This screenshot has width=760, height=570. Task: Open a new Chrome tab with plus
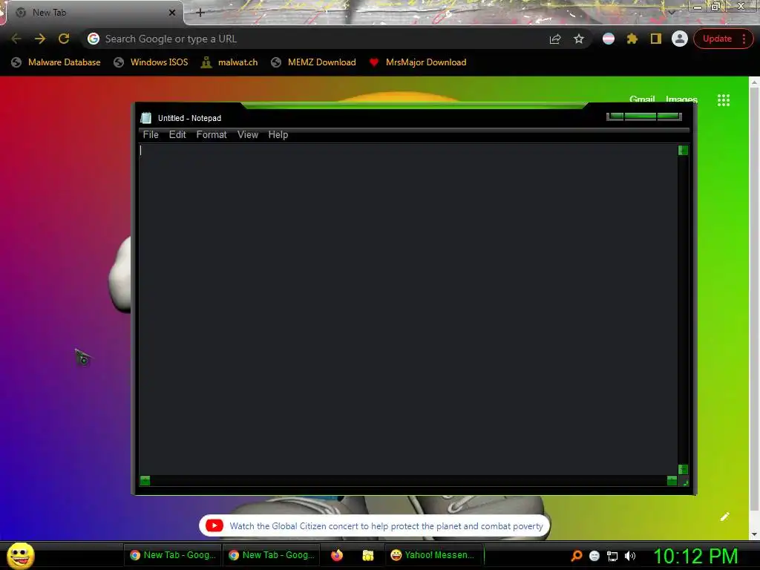tap(200, 13)
